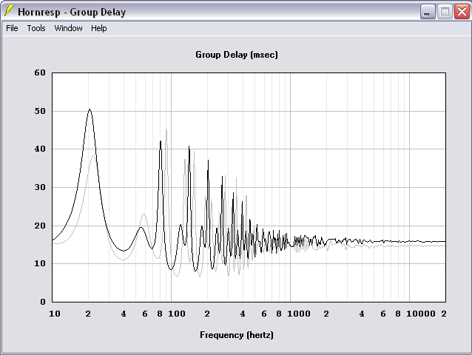Click the 'Group Delay (msec)' chart title
Screen dimensions: 472x355
pos(237,55)
